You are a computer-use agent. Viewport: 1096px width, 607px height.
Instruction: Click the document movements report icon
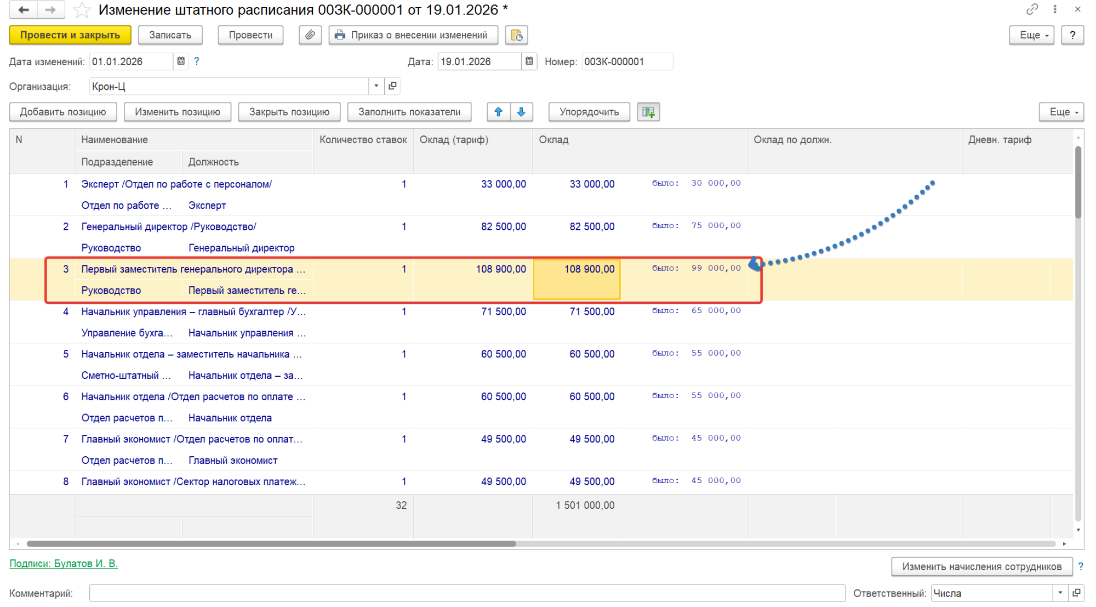(516, 35)
